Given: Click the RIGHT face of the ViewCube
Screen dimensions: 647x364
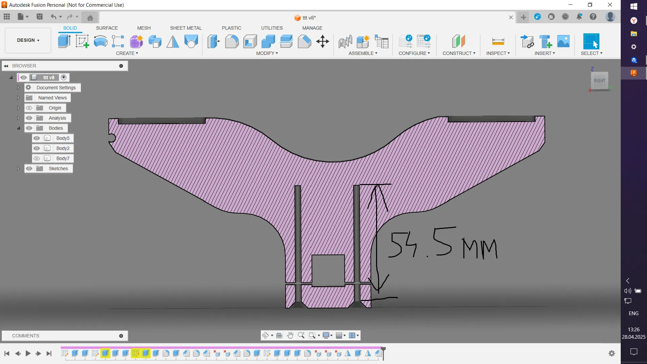Looking at the screenshot, I should 599,81.
